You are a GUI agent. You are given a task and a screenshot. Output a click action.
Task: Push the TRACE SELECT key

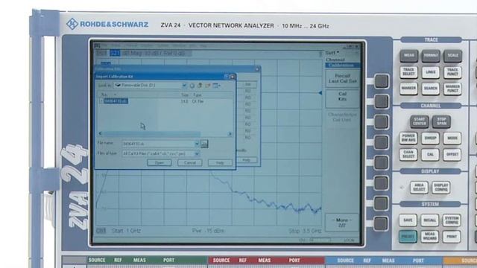click(408, 72)
